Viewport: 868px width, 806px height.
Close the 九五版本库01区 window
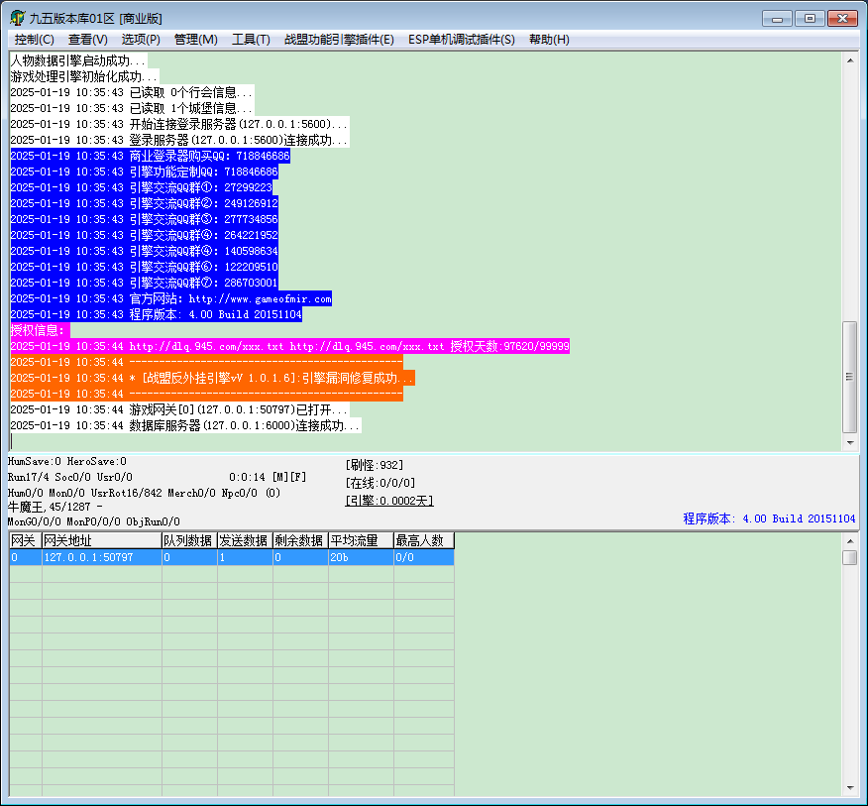pos(842,19)
